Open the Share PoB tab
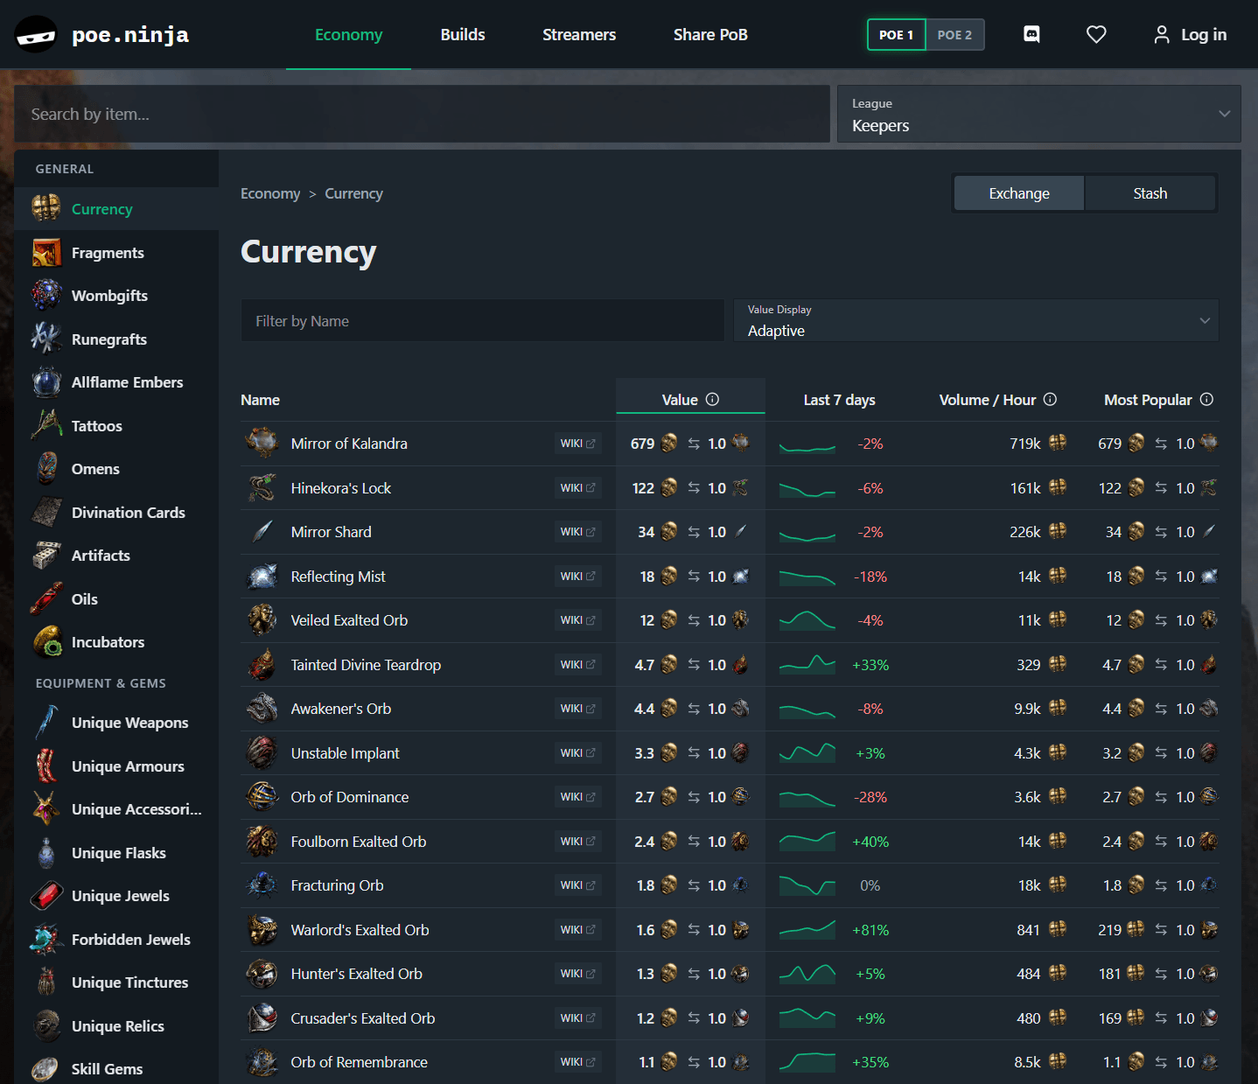This screenshot has width=1258, height=1084. 710,35
